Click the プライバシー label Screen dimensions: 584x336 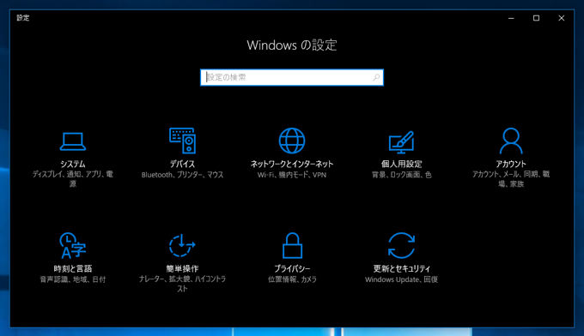click(x=292, y=269)
